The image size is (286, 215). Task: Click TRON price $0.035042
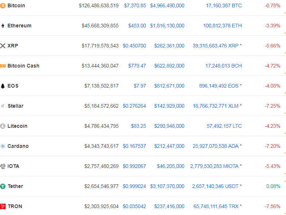click(134, 207)
